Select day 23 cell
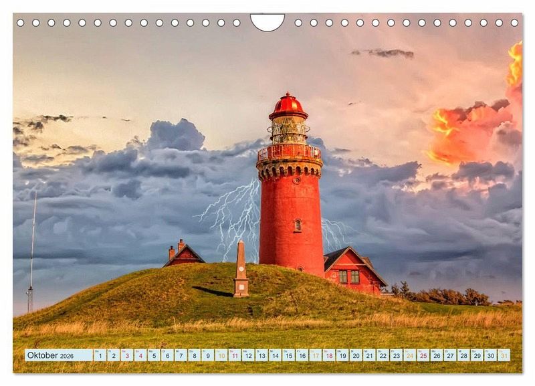 click(x=397, y=355)
